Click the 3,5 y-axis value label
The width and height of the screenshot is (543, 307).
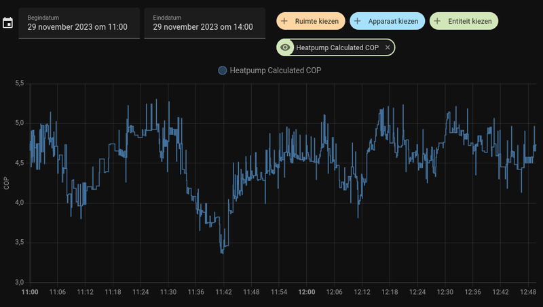pos(20,243)
